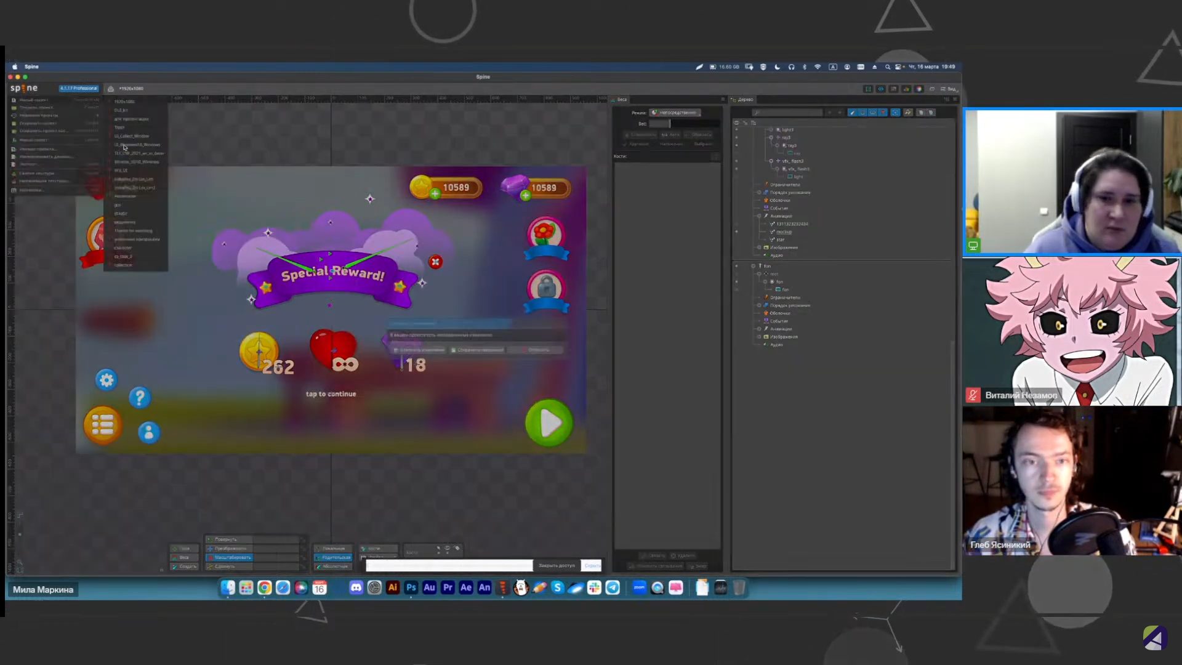The image size is (1182, 665).
Task: Select the light attachment under vfx_flash3
Action: pyautogui.click(x=798, y=177)
